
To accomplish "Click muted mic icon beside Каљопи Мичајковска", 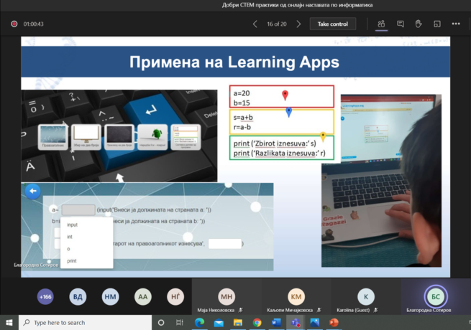I will (319, 310).
